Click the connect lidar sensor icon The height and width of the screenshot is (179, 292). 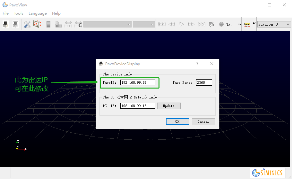[6, 24]
